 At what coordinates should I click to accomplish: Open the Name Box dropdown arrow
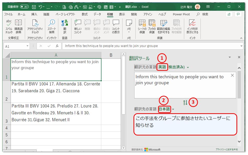point(27,46)
